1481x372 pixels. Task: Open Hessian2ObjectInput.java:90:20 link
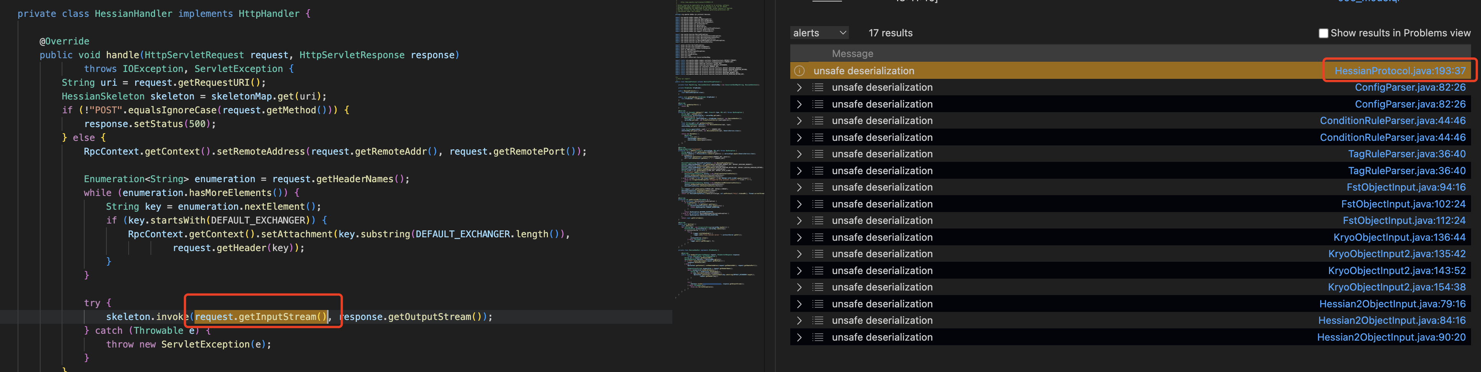click(x=1391, y=338)
